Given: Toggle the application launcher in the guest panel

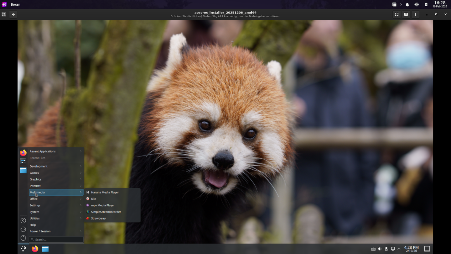Looking at the screenshot, I should pos(23,249).
